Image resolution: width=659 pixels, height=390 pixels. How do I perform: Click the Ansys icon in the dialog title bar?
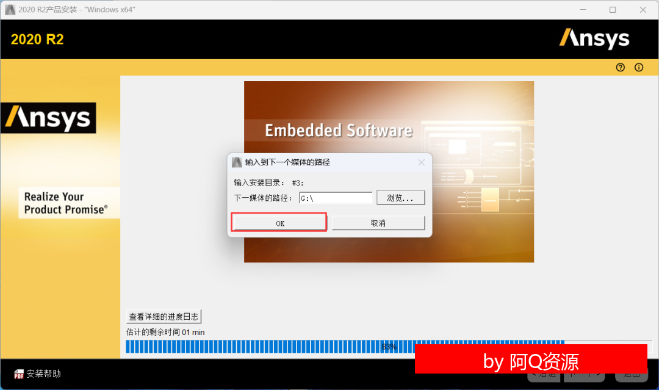[237, 162]
